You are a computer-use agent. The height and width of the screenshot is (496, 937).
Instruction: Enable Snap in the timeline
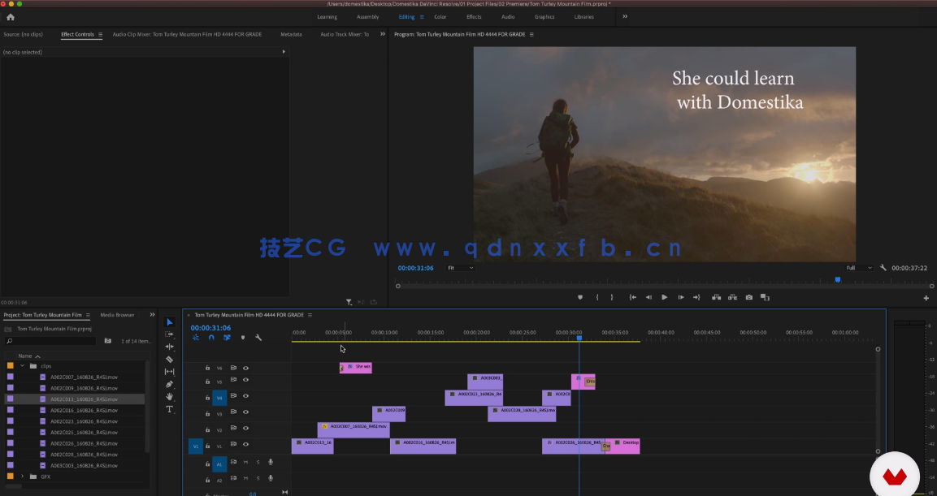pos(210,338)
